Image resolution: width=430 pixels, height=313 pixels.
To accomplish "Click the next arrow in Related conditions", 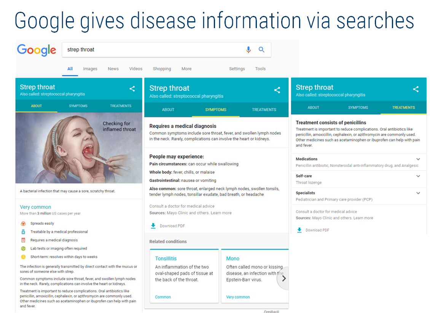I will (283, 278).
